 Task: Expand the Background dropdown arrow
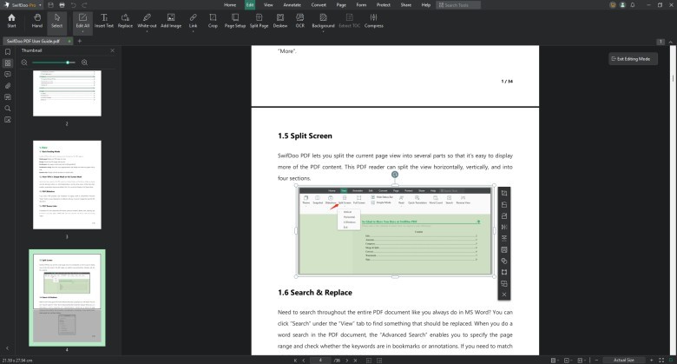pyautogui.click(x=324, y=31)
